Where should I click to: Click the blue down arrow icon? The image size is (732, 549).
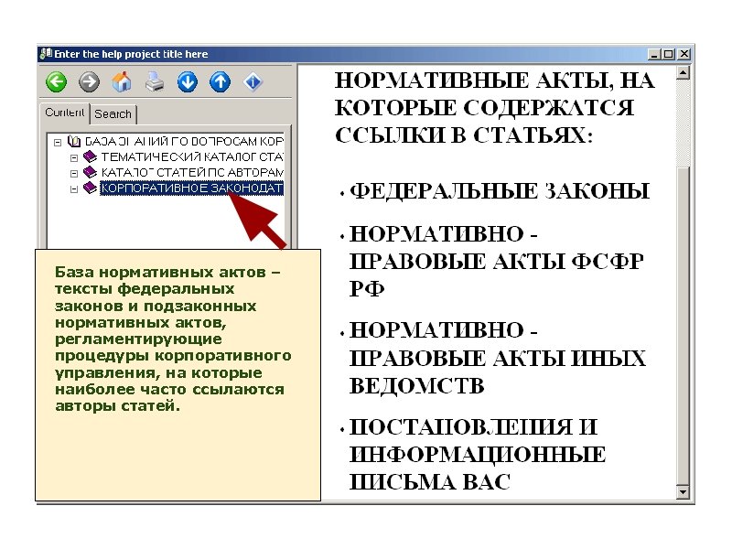(188, 82)
